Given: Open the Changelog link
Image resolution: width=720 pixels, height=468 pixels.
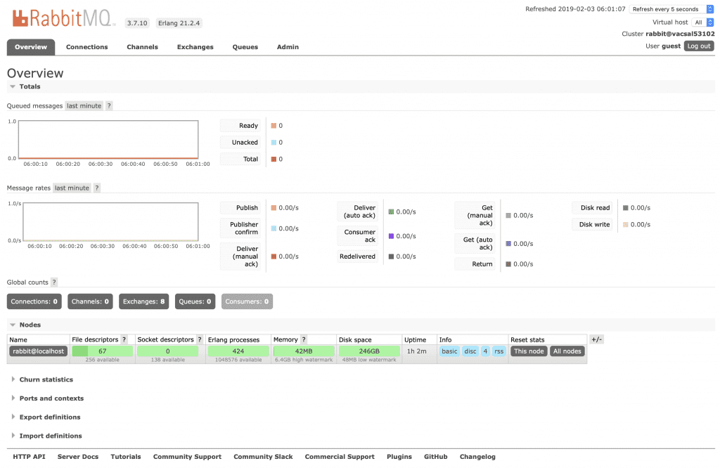Looking at the screenshot, I should point(477,457).
